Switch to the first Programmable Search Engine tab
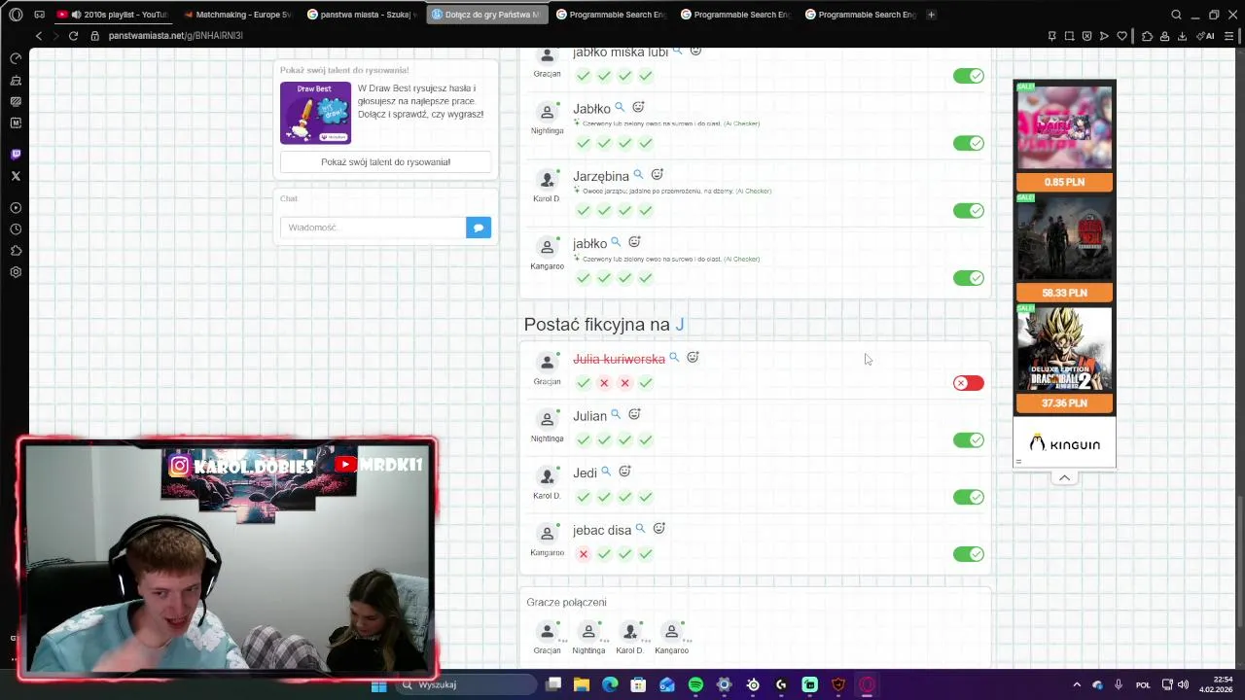This screenshot has height=700, width=1245. tap(611, 15)
